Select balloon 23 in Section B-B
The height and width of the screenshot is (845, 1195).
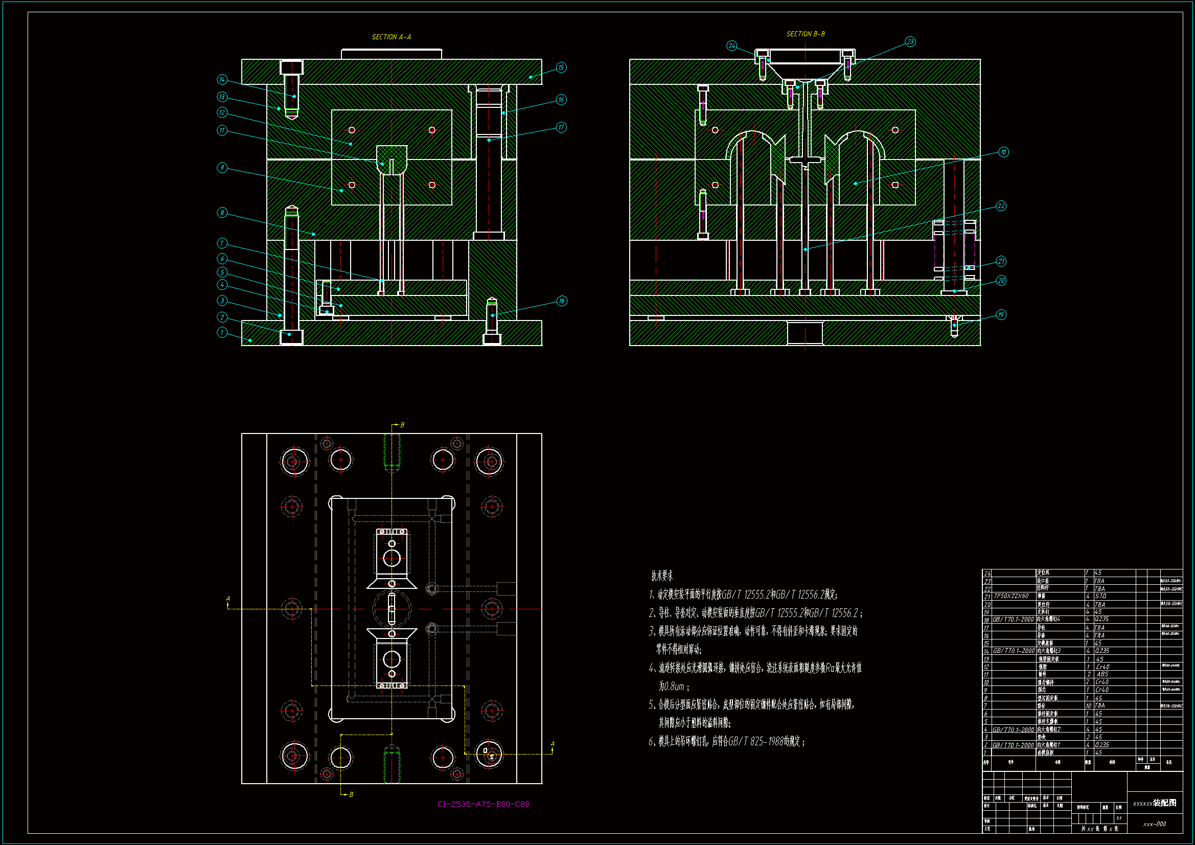(x=910, y=41)
